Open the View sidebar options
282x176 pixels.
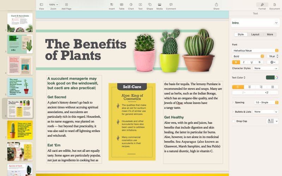41,5
